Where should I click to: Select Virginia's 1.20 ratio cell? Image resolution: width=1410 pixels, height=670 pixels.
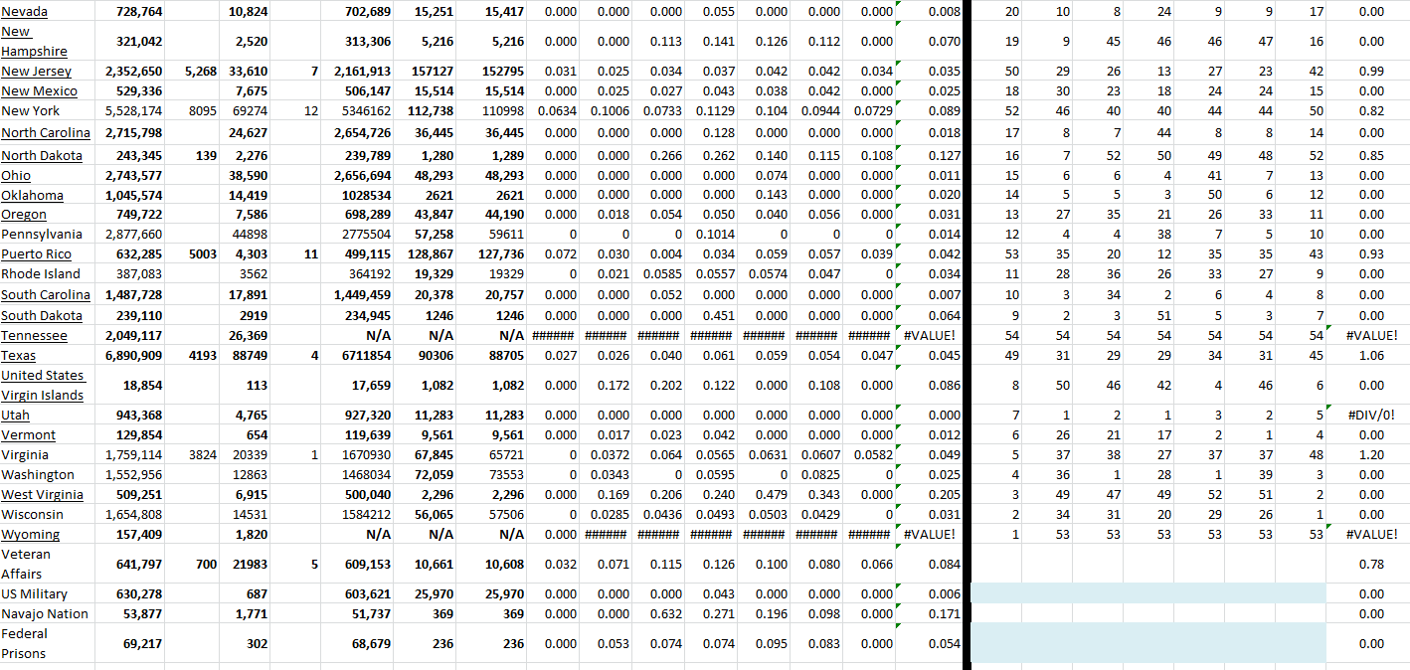pyautogui.click(x=1371, y=454)
